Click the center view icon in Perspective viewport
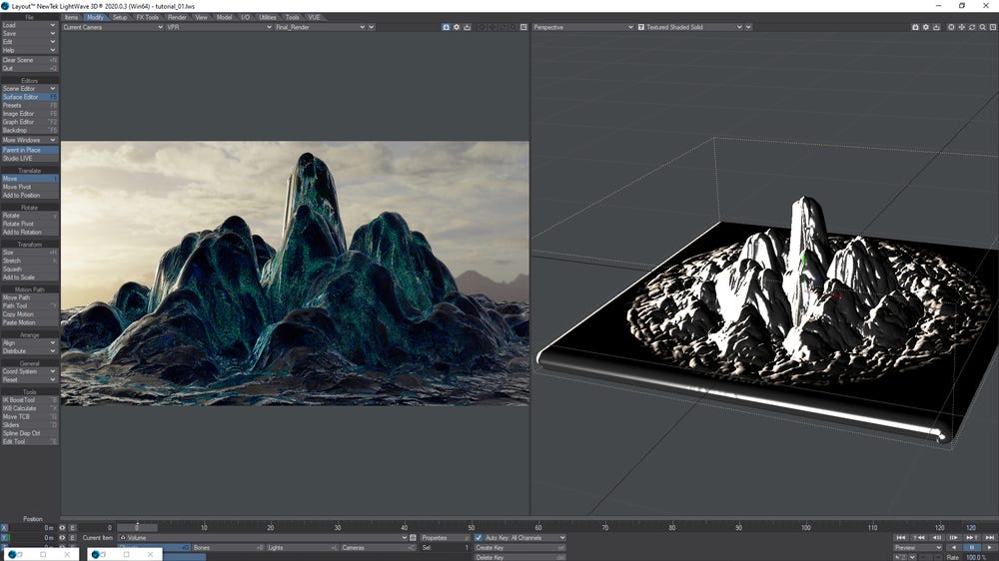 coord(951,27)
